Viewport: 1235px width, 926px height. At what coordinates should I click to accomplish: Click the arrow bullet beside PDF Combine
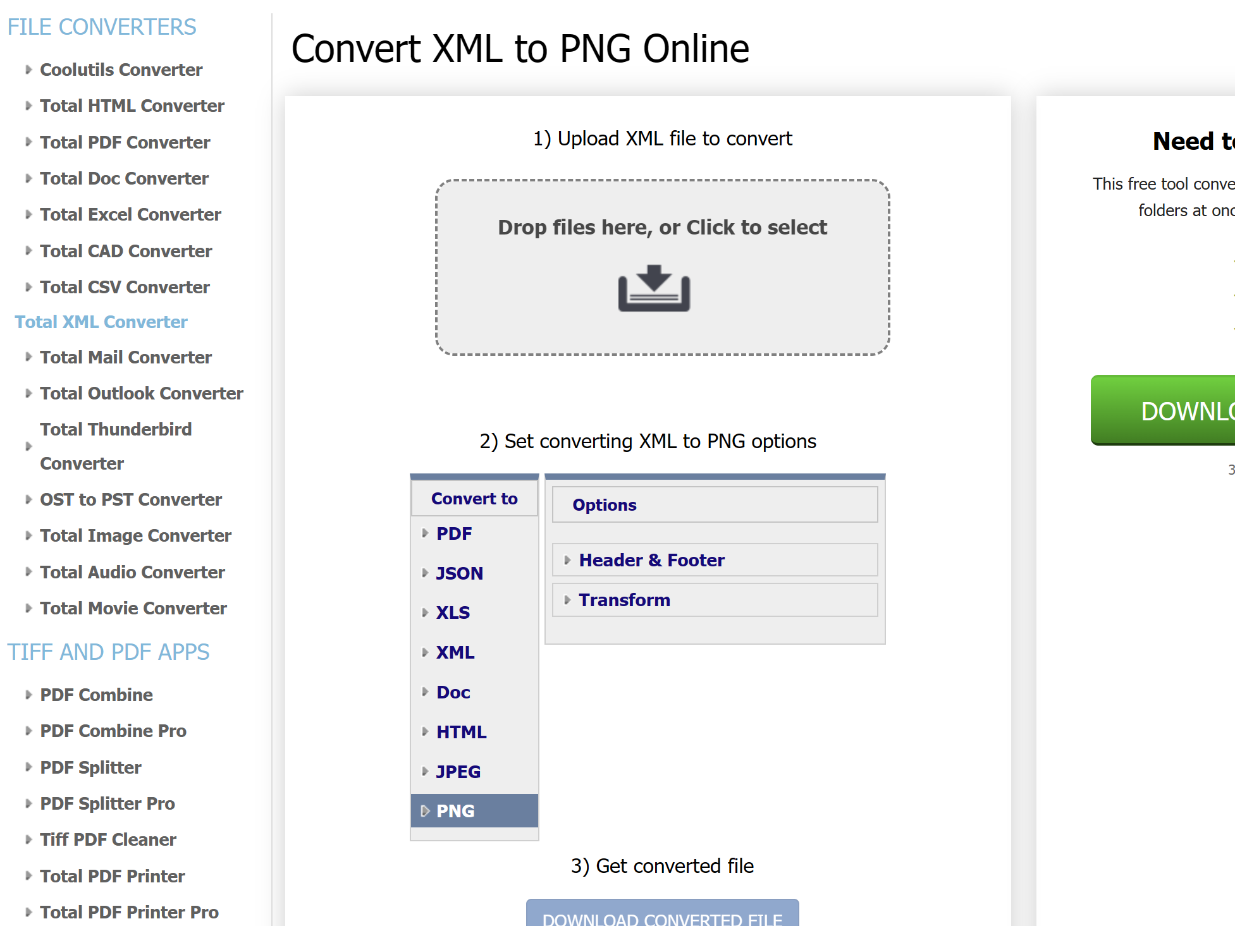coord(28,695)
